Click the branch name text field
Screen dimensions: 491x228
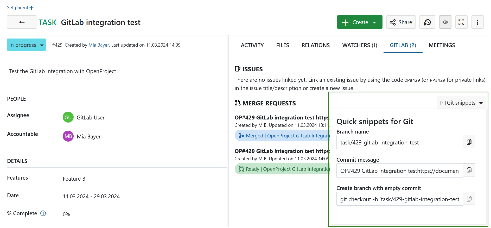(399, 142)
